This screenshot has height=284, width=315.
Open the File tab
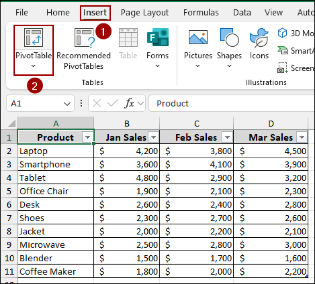click(22, 12)
